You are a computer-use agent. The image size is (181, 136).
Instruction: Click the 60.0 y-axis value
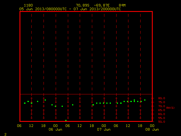point(161,114)
